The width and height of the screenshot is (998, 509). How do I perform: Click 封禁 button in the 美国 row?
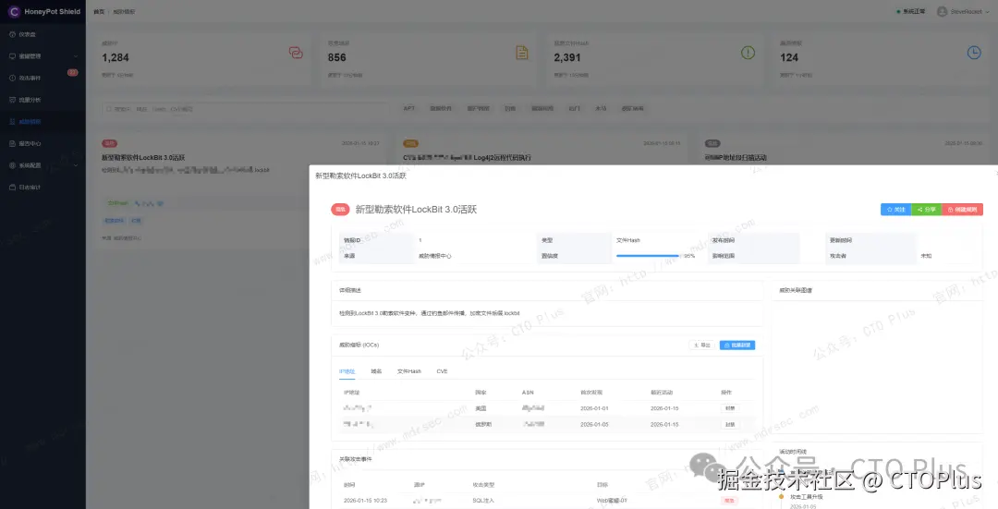tap(729, 408)
